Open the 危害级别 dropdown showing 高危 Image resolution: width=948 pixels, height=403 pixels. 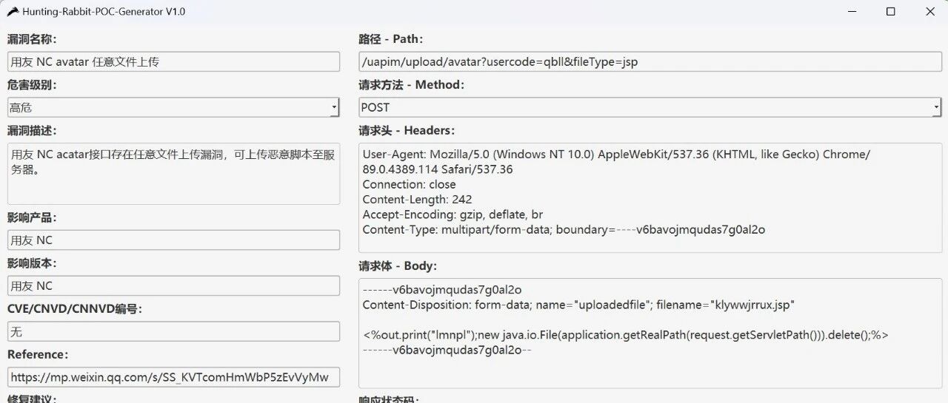(x=173, y=107)
